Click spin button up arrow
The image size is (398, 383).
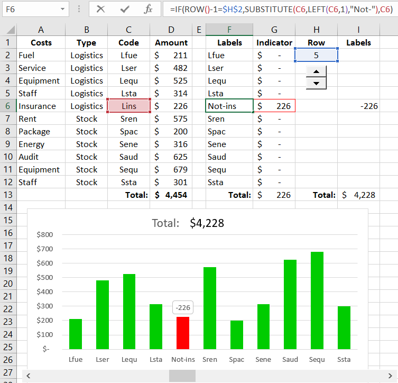pos(316,72)
